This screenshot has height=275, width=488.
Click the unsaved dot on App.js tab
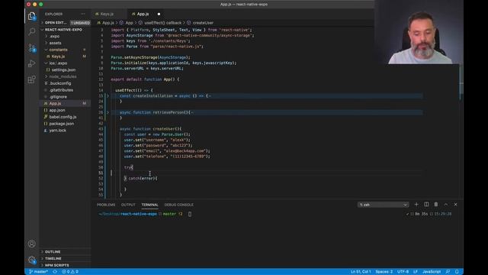(159, 14)
